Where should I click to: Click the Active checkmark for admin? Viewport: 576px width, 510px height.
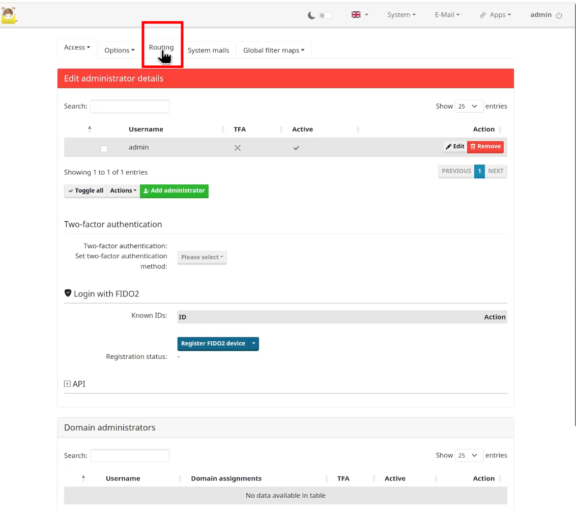point(296,148)
